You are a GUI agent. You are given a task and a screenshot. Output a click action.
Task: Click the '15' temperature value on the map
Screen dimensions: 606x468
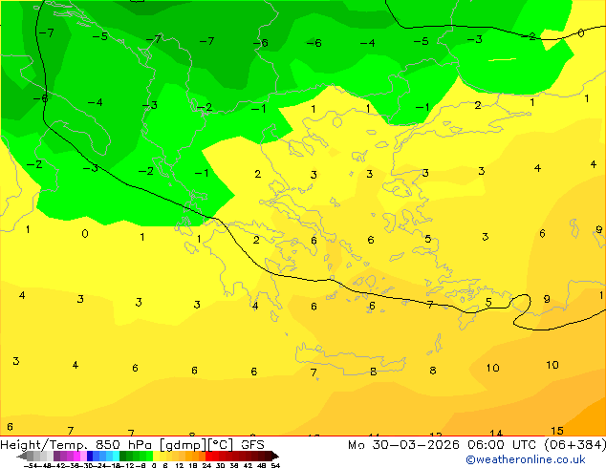tap(557, 431)
